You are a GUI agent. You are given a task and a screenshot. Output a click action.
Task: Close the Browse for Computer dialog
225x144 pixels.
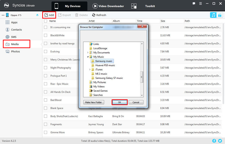(x=142, y=26)
